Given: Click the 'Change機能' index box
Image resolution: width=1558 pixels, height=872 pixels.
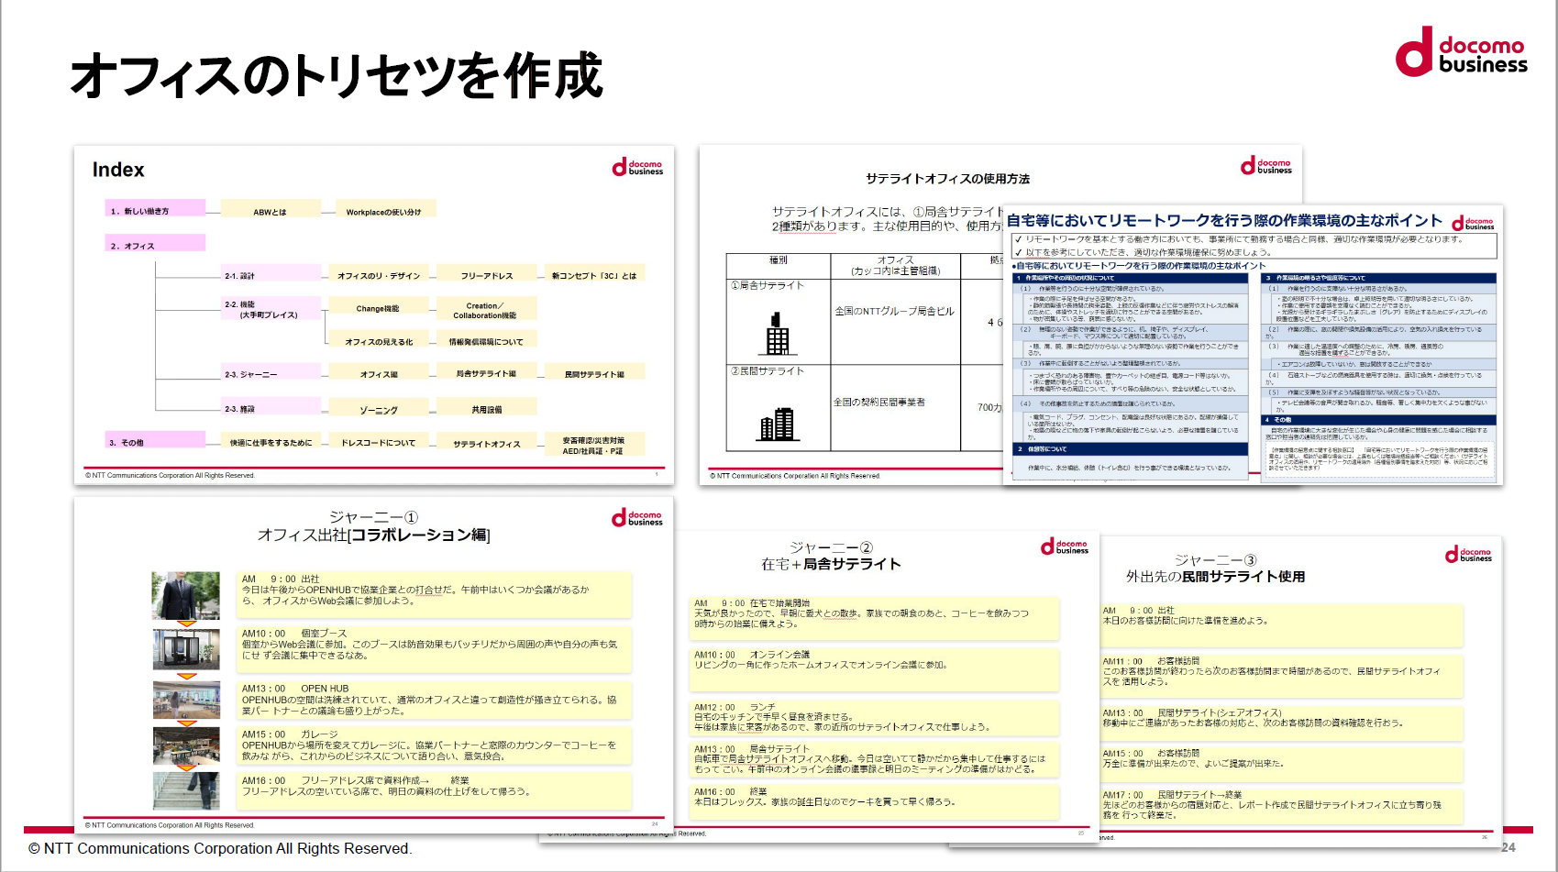Looking at the screenshot, I should [x=379, y=307].
